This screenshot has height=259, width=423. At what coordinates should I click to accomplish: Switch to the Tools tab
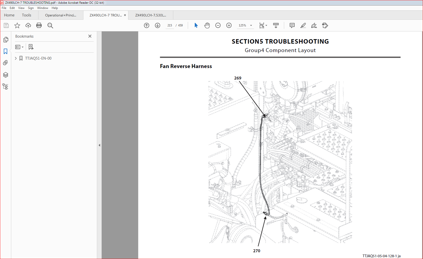click(26, 15)
